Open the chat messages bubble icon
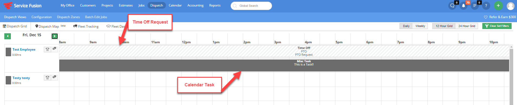 coord(452,6)
